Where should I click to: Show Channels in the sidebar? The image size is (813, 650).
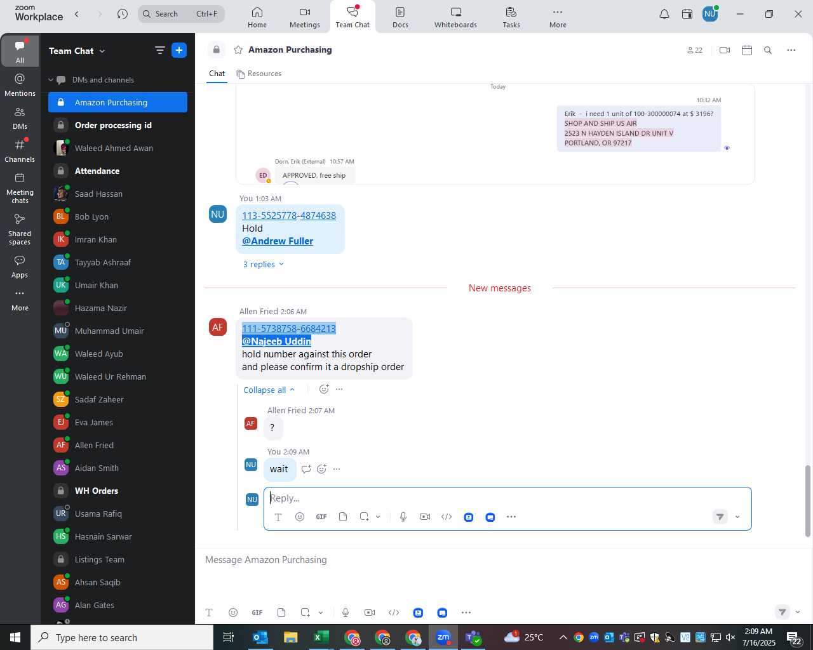(20, 151)
